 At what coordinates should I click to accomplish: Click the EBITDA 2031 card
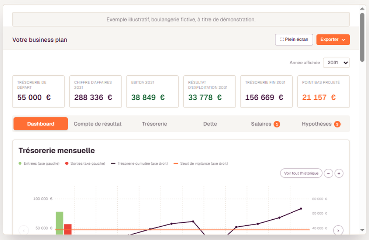pyautogui.click(x=152, y=92)
